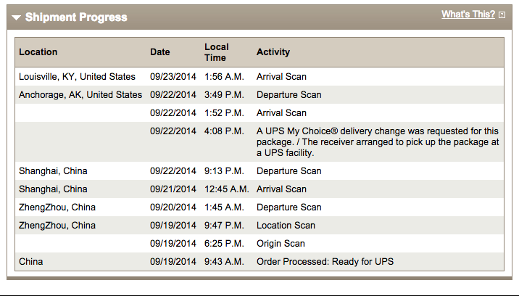Viewport: 519px width, 296px height.
Task: Click the What's This? help link
Action: [468, 15]
